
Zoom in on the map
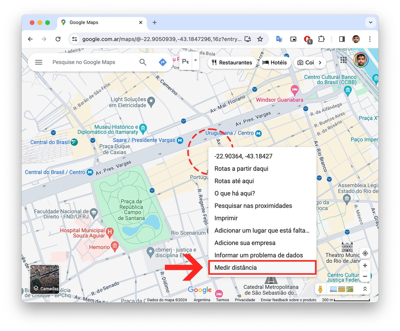(365, 266)
